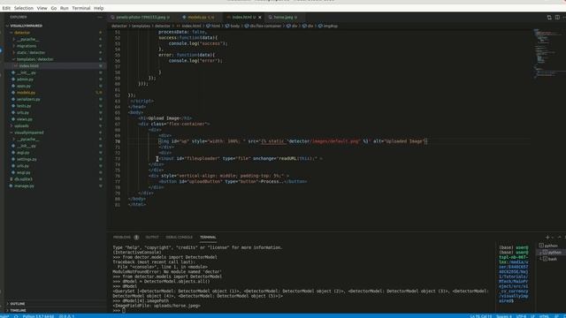Open the Run menu

65,8
